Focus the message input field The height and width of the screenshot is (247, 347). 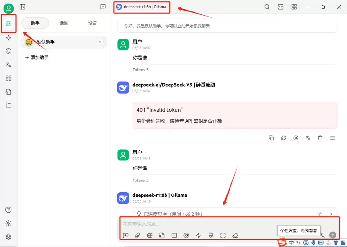tap(199, 224)
